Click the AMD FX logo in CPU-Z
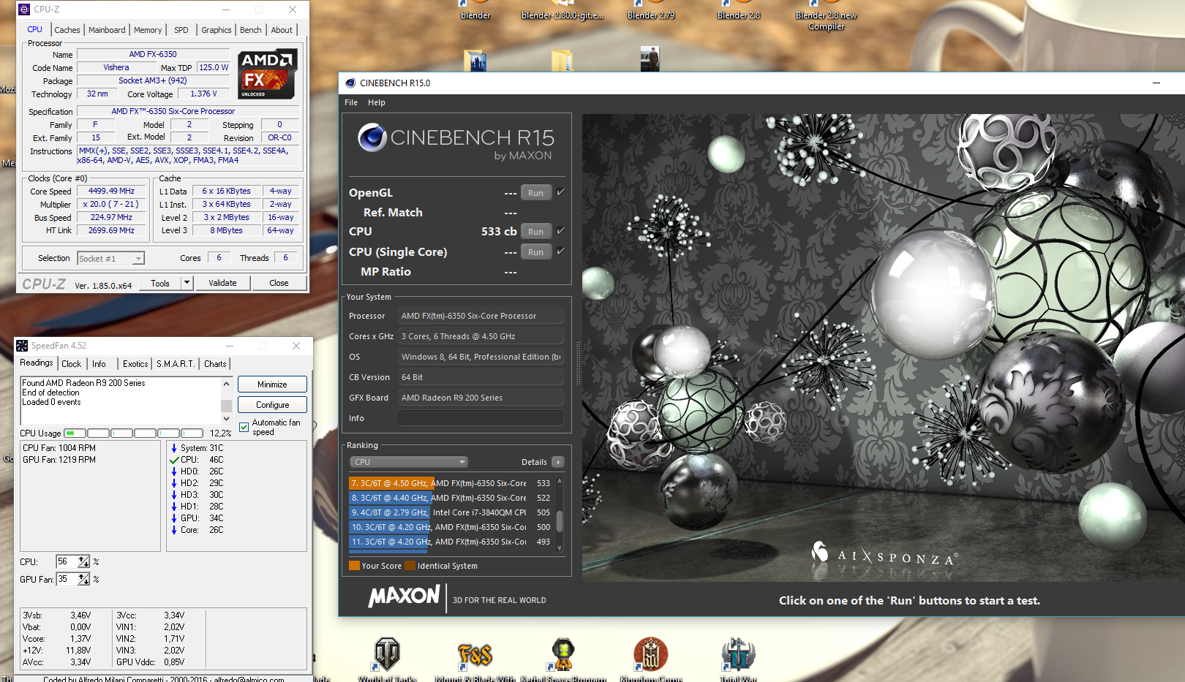The image size is (1185, 682). point(267,74)
